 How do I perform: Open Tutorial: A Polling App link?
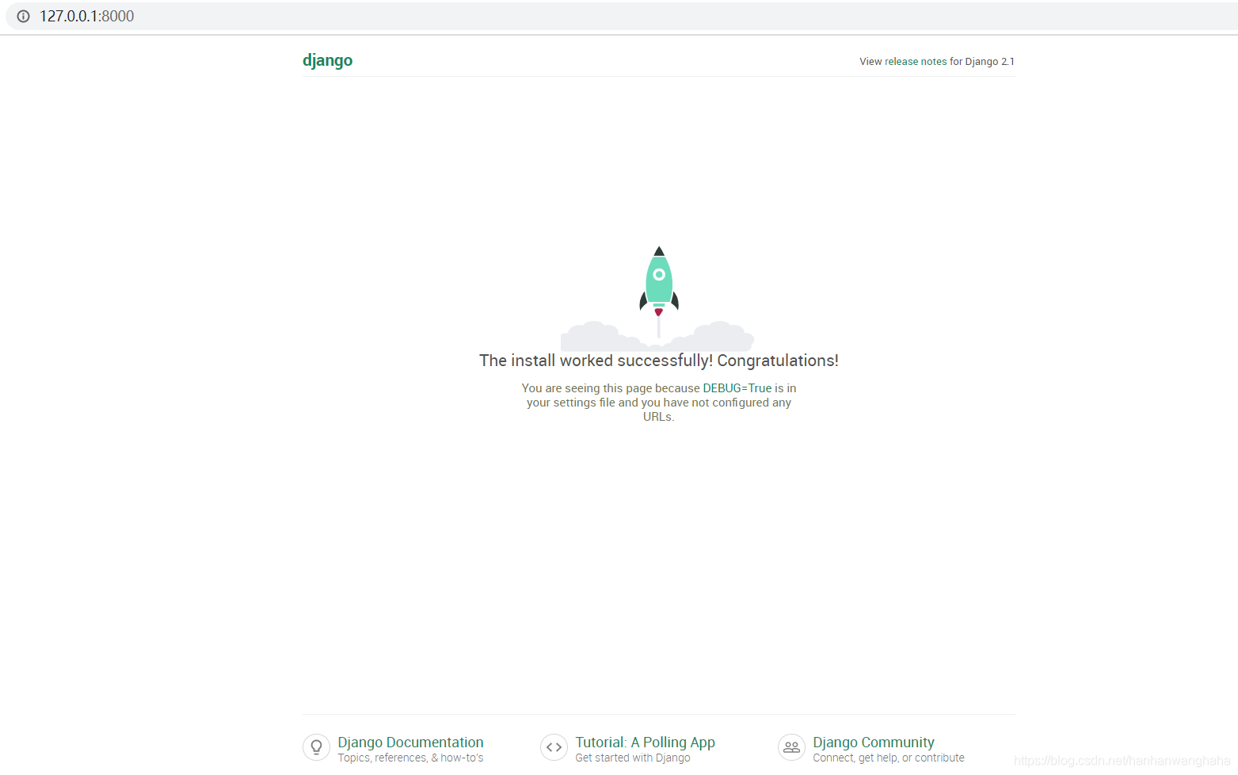pyautogui.click(x=645, y=743)
